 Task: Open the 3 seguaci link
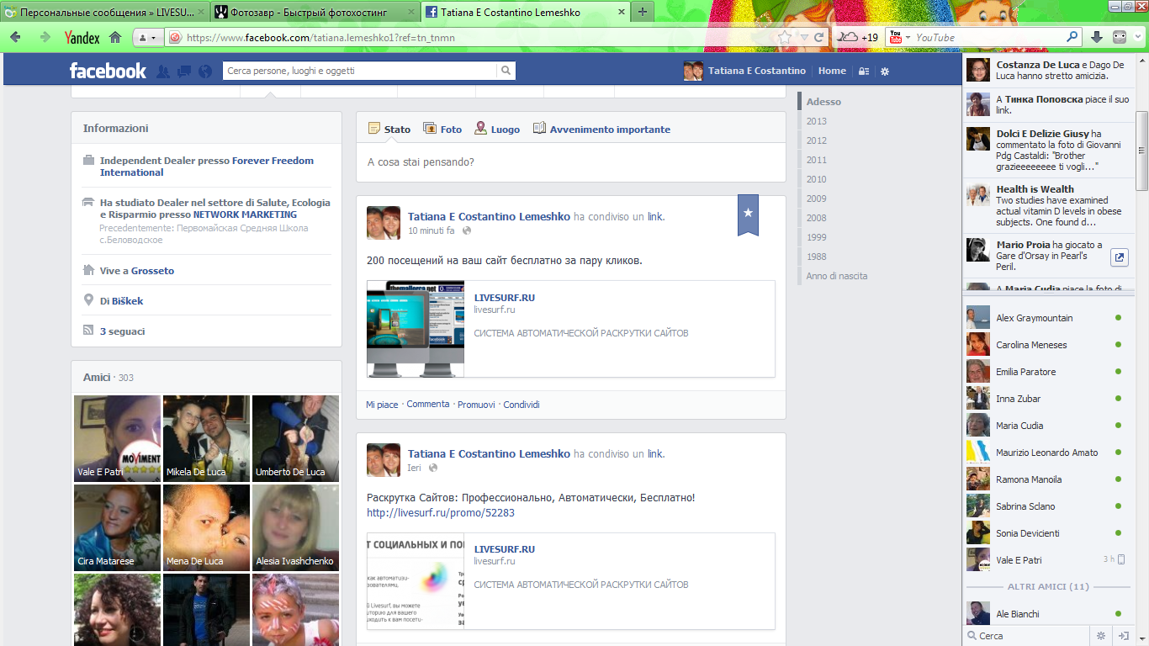[122, 331]
